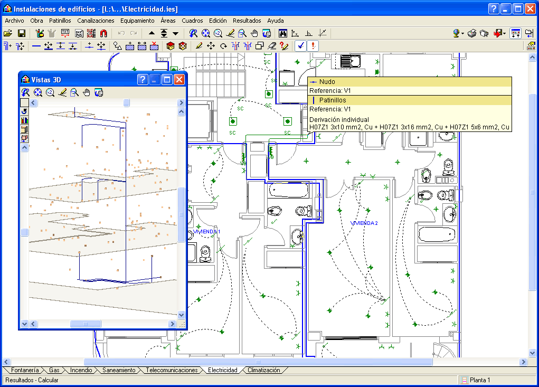539x387 pixels.
Task: Open the Cuadros menu
Action: coord(192,21)
